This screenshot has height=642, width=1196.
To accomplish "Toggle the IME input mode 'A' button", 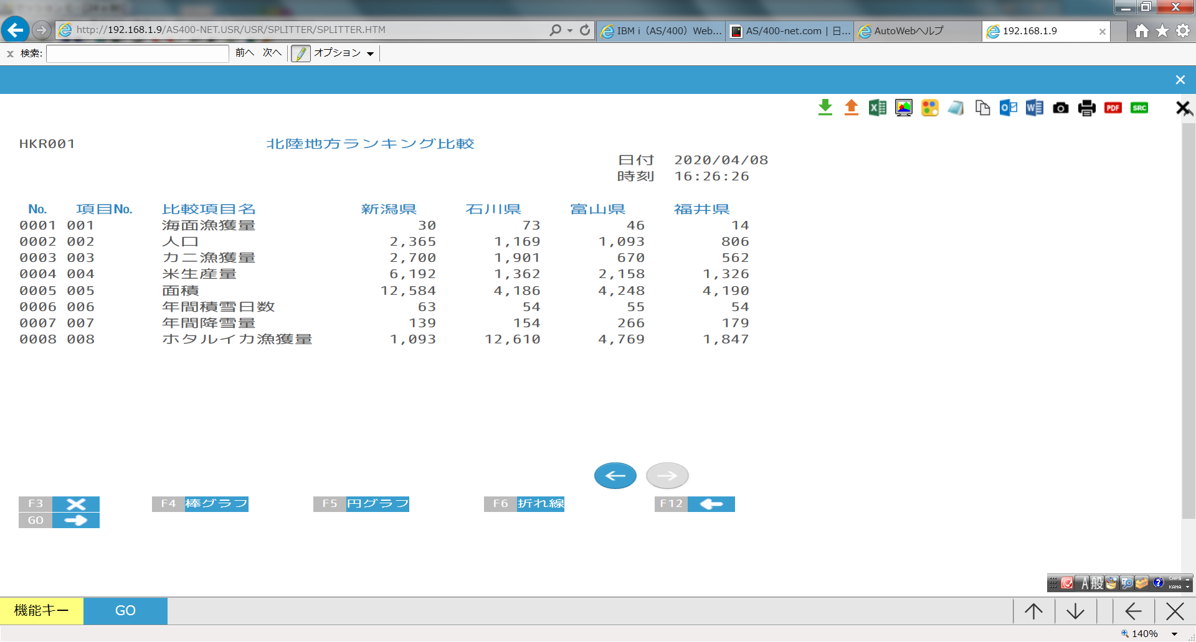I will tap(1084, 583).
